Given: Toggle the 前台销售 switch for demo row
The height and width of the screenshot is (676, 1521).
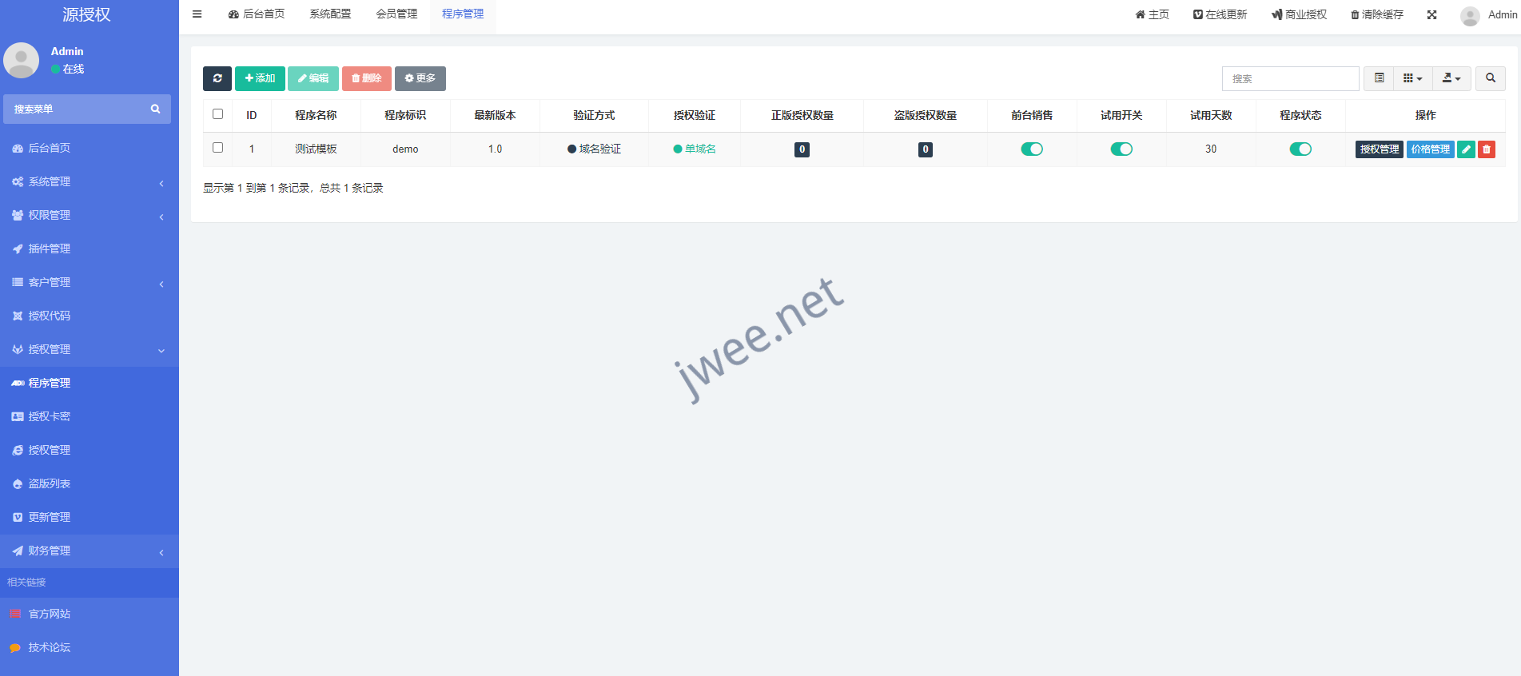Looking at the screenshot, I should pos(1032,149).
